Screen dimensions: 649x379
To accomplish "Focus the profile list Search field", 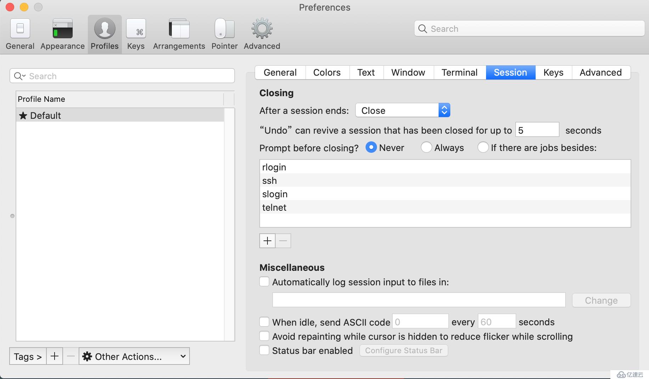I will click(122, 76).
